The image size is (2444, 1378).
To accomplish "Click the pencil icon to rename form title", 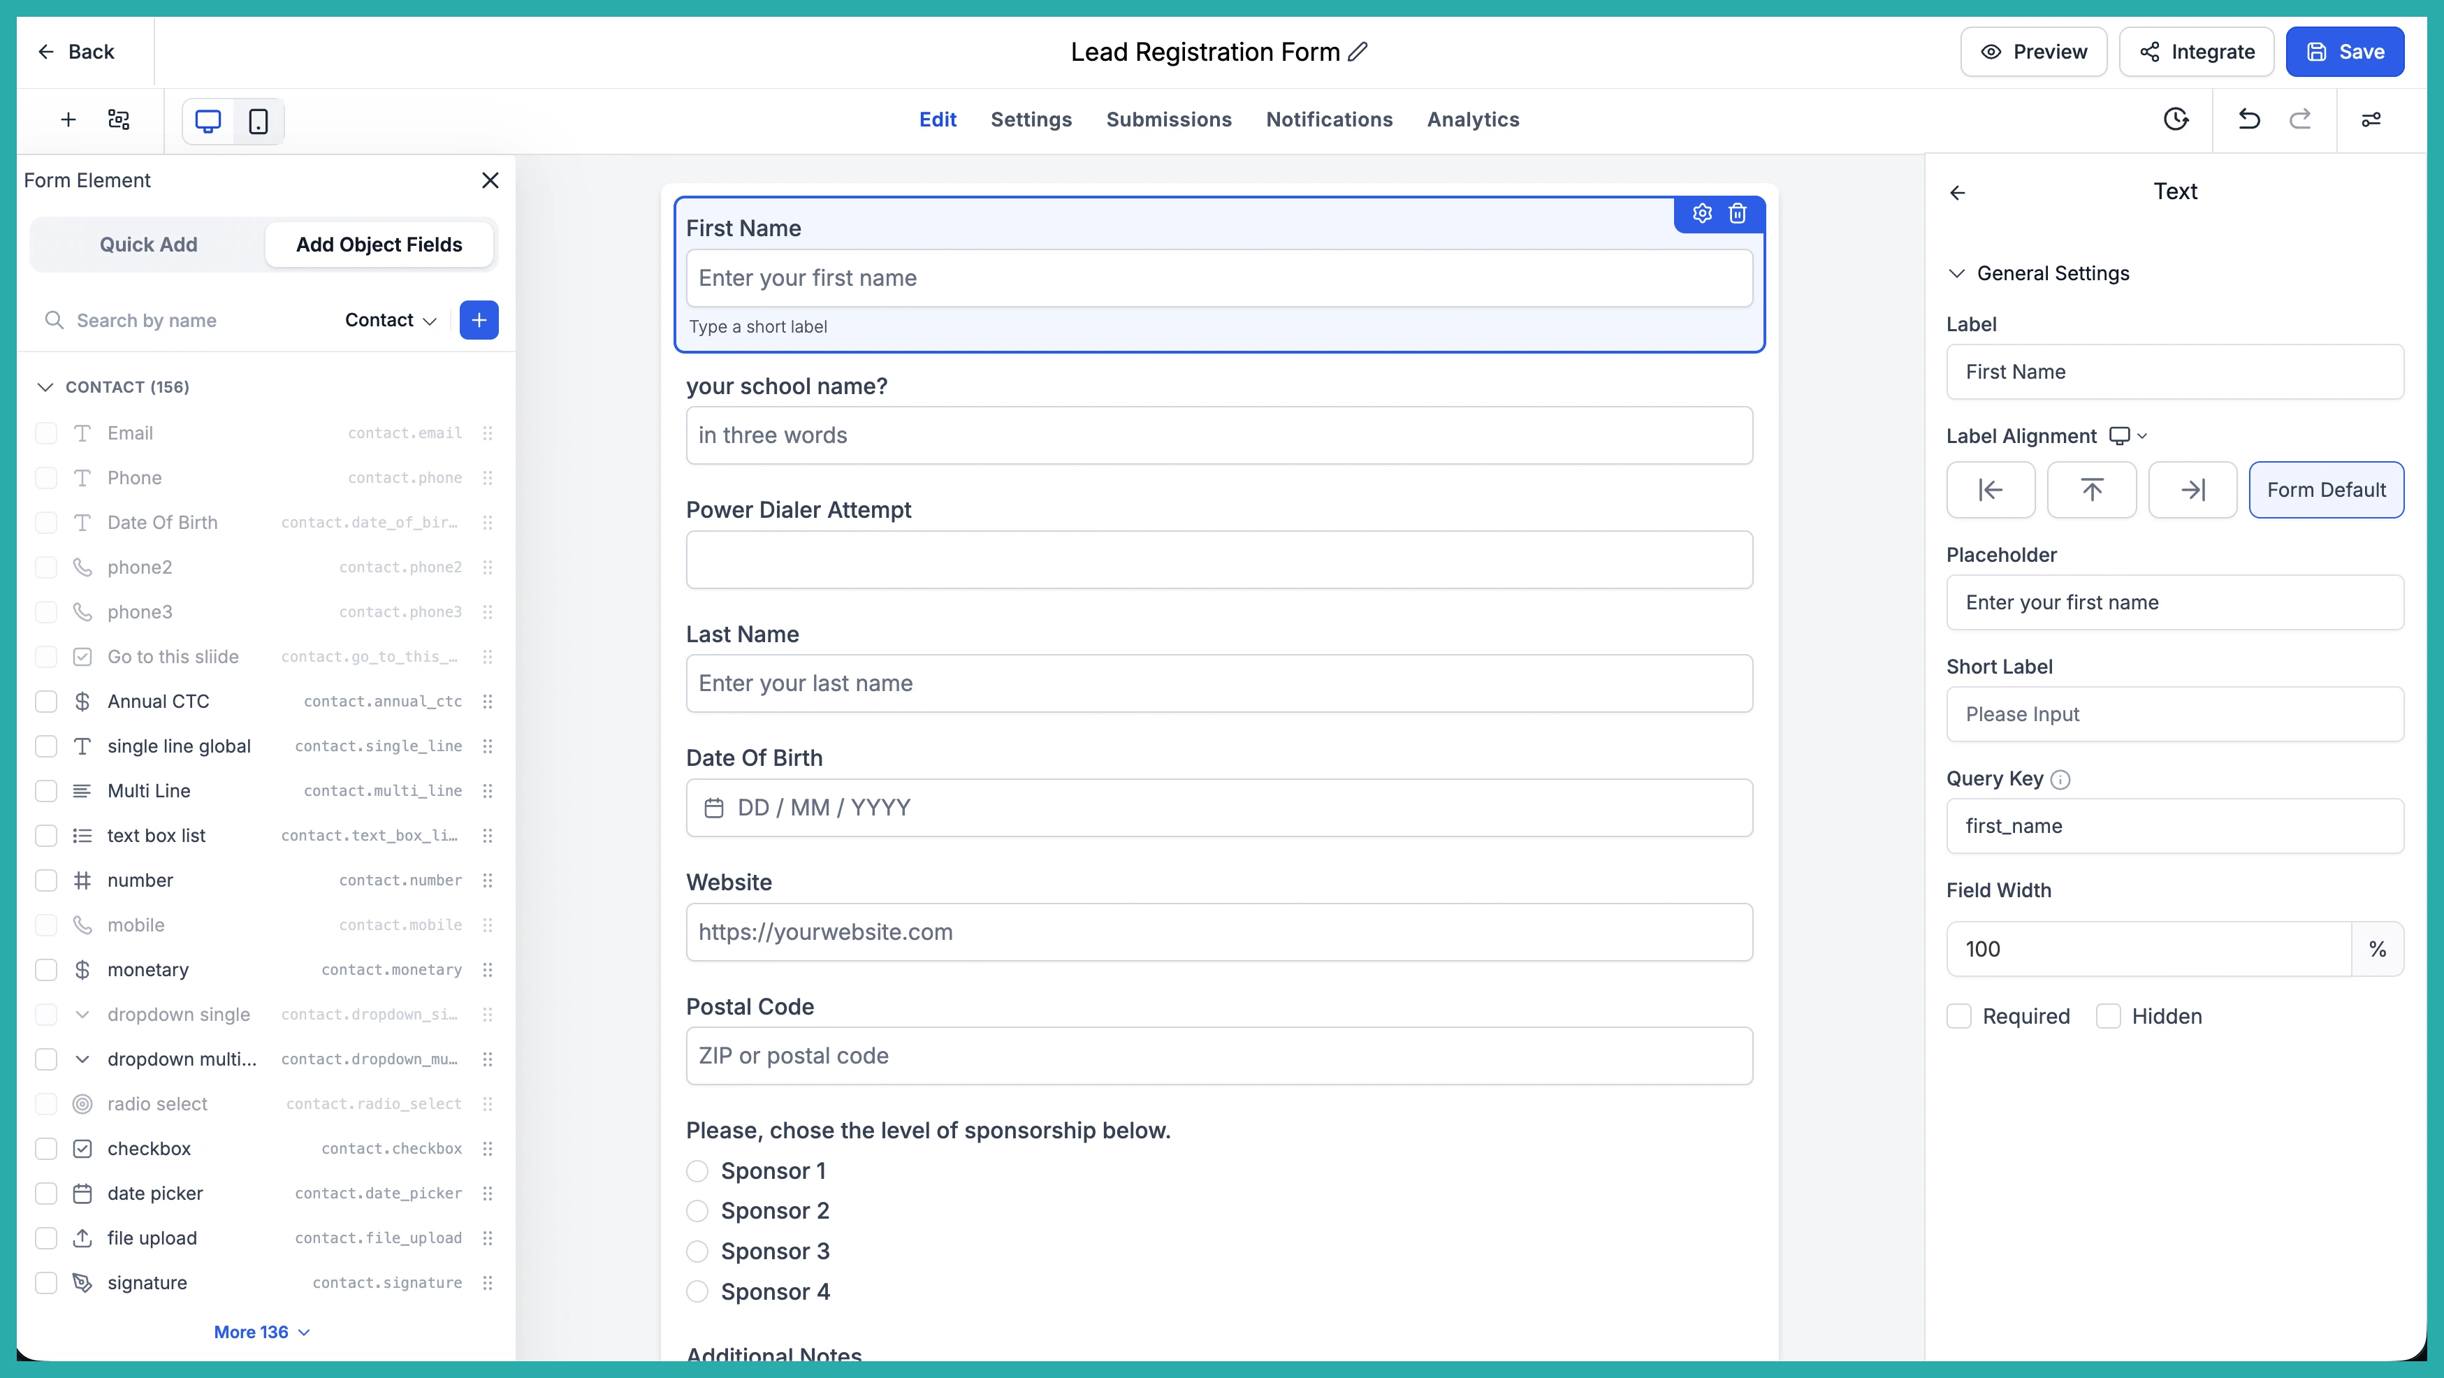I will pyautogui.click(x=1358, y=51).
